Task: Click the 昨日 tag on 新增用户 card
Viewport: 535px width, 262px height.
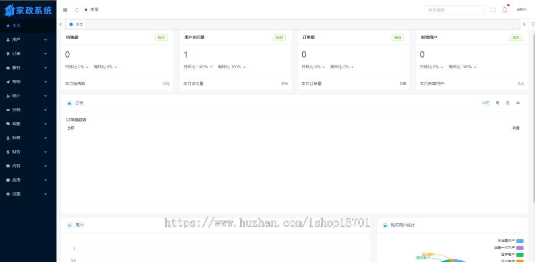Action: point(516,38)
